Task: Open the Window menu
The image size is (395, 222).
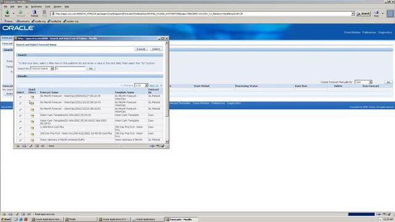Action: [57, 7]
